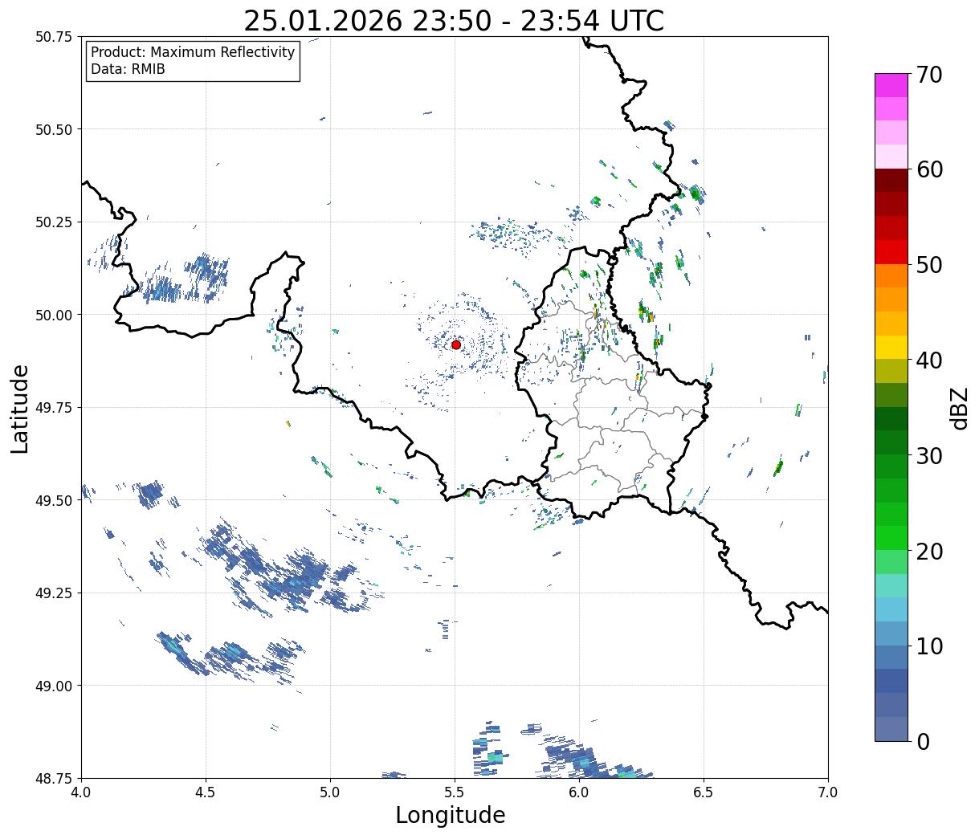Screen dimensions: 979x835
Task: Click the 50.25 latitude tick label
Action: [55, 222]
